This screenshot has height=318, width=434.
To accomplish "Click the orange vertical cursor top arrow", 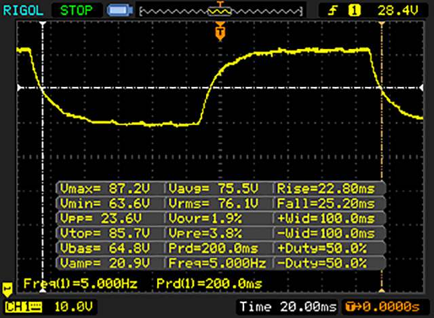I will pos(382,24).
